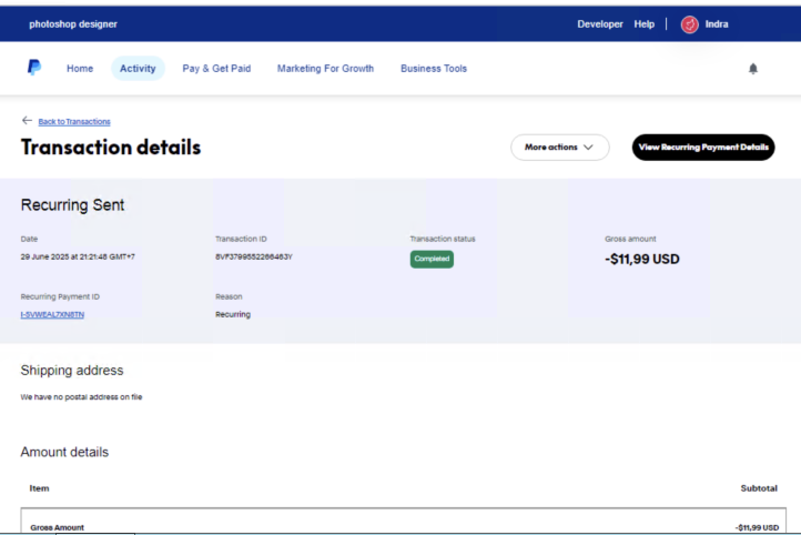
Task: Click the PayPal logo icon
Action: coord(34,68)
